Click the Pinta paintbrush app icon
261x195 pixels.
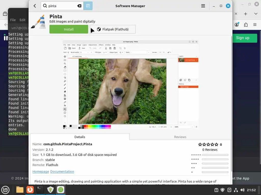tap(39, 22)
